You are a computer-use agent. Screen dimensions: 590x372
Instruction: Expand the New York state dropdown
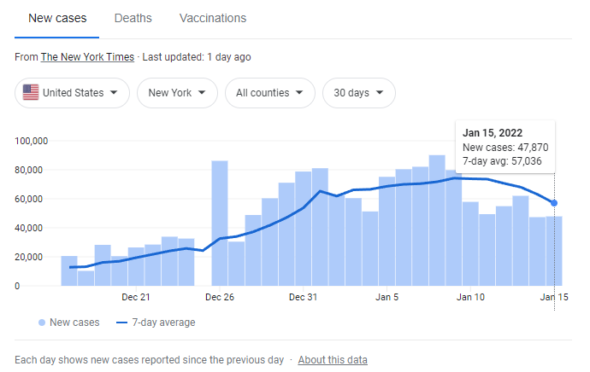click(177, 93)
